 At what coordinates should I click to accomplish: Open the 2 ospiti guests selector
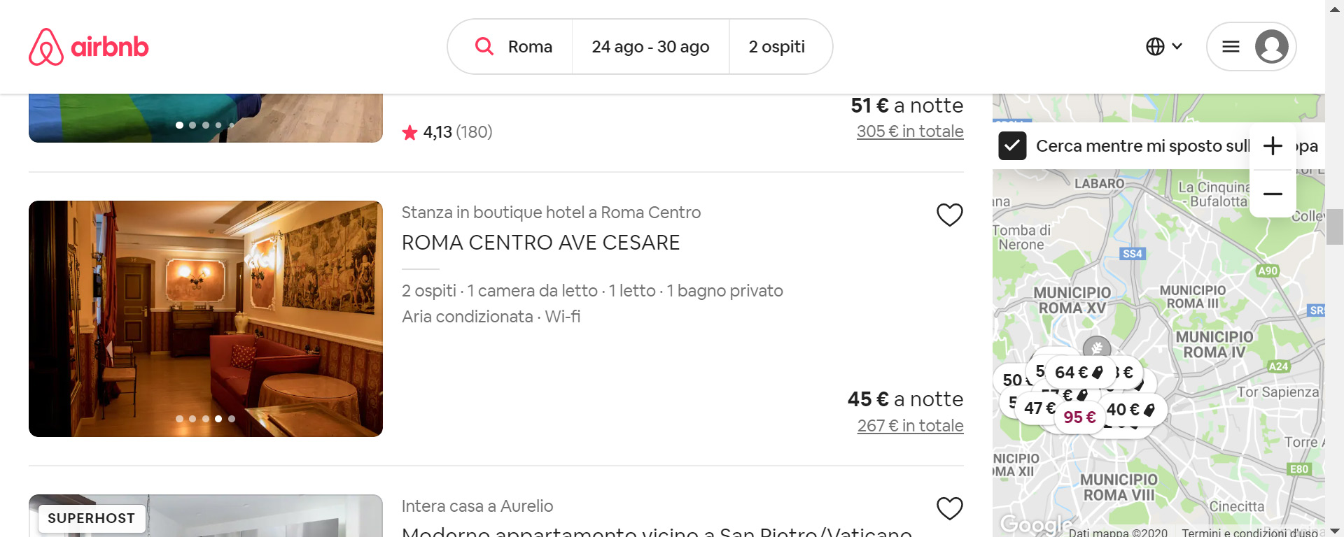(777, 47)
